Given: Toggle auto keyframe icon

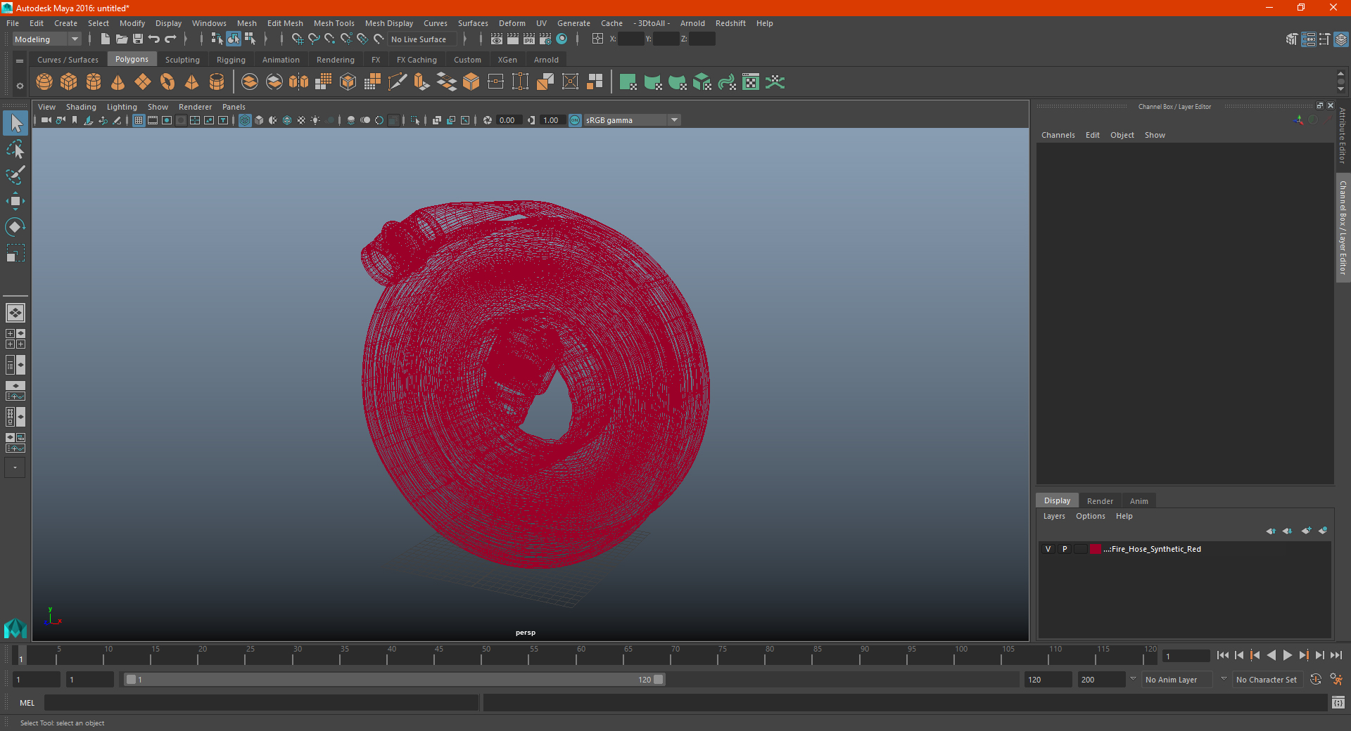Looking at the screenshot, I should (x=1316, y=680).
